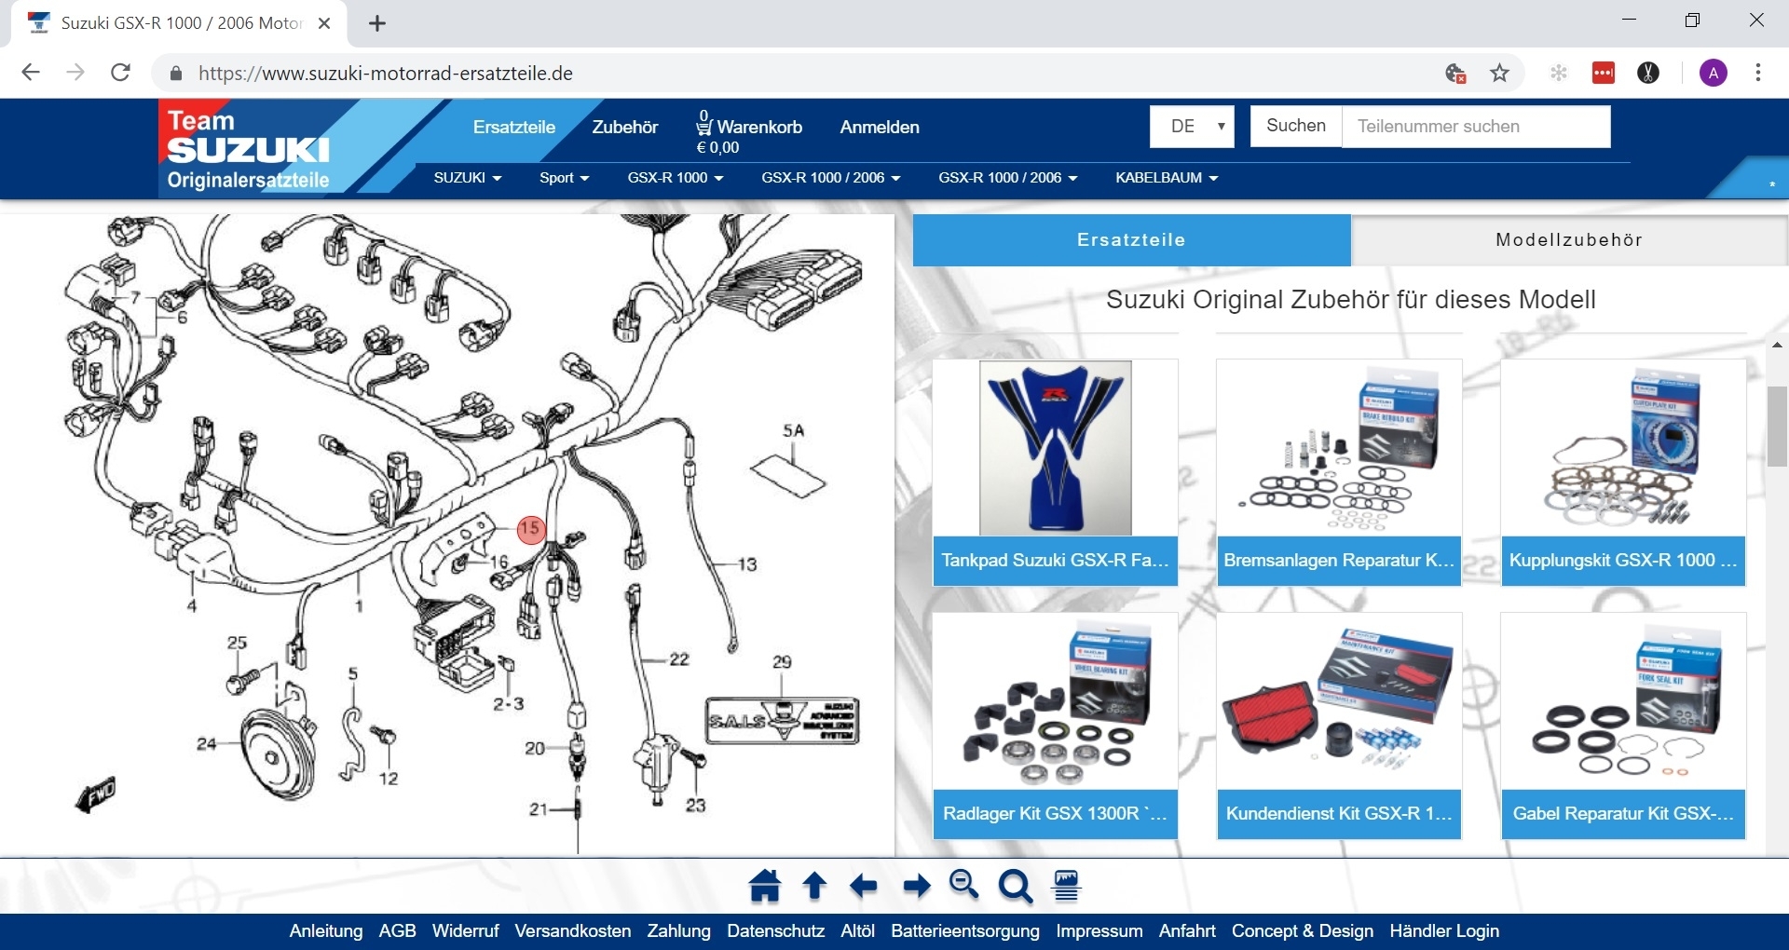The height and width of the screenshot is (950, 1789).
Task: Click the browser back button
Action: click(31, 73)
